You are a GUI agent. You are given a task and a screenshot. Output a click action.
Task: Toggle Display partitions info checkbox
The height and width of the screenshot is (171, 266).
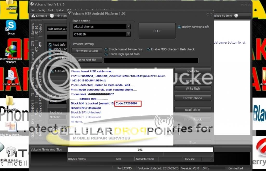(179, 27)
